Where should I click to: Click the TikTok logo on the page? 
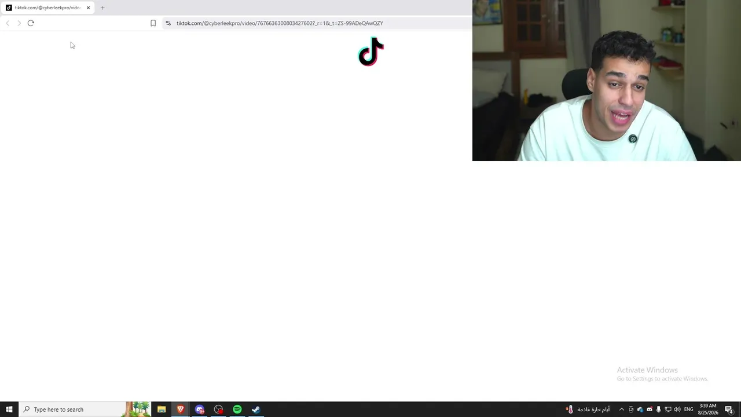tap(371, 52)
